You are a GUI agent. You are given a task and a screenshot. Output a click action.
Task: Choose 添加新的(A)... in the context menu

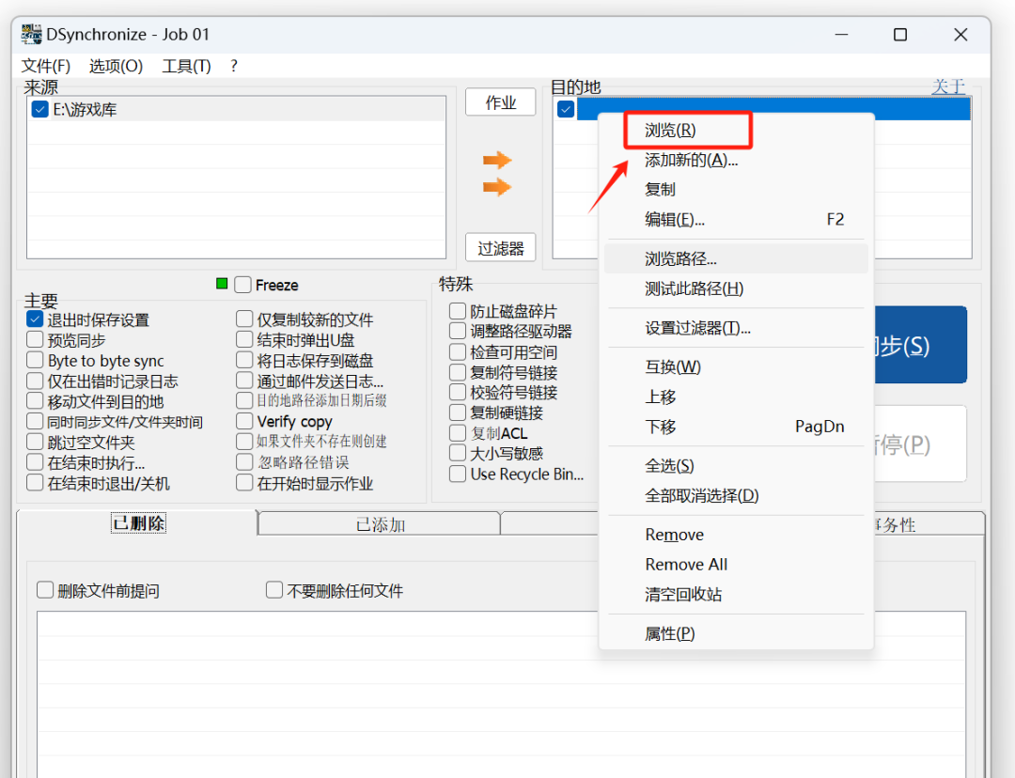(736, 160)
